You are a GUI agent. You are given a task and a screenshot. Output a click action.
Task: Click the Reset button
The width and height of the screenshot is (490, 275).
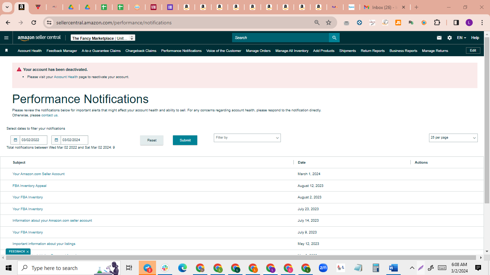(x=152, y=140)
